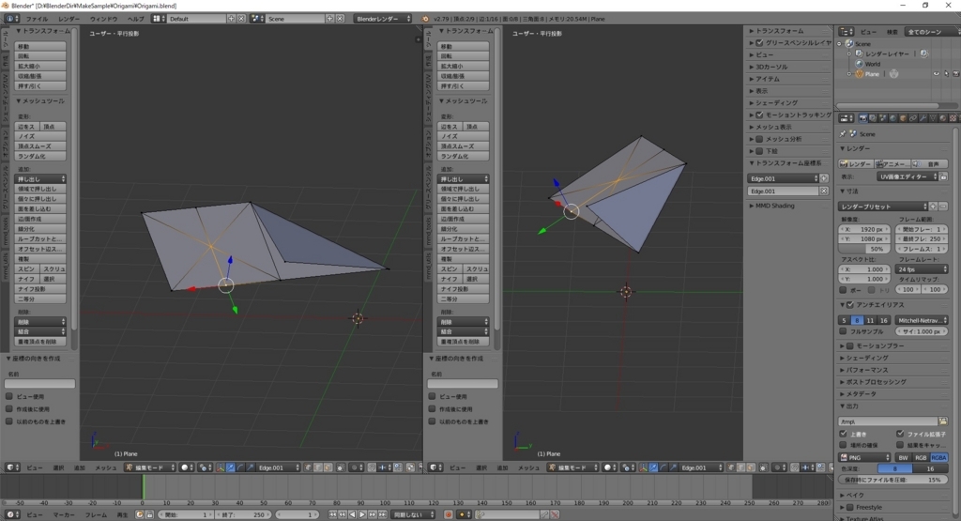Click ループカット button in left tool shelf
961x521 pixels.
pos(39,238)
